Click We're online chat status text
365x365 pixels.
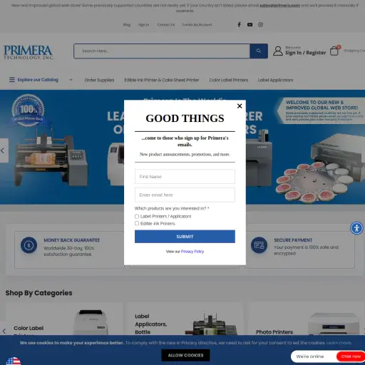click(x=310, y=356)
